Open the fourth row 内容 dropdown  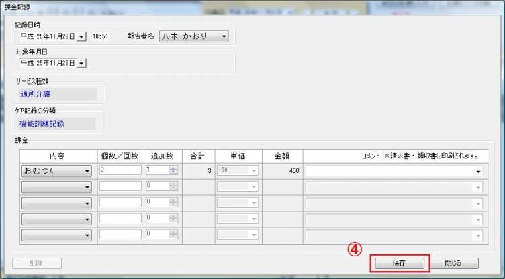tap(87, 219)
